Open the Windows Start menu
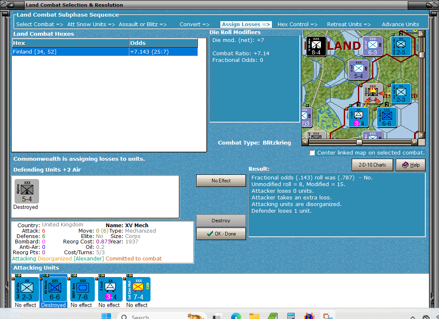Image resolution: width=439 pixels, height=319 pixels. (106, 317)
